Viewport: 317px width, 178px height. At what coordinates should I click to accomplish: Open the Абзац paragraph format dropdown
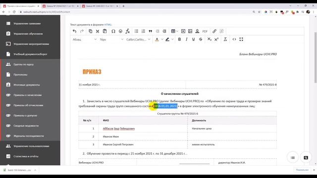point(84,40)
